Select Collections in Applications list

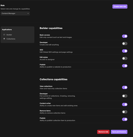click(x=11, y=39)
